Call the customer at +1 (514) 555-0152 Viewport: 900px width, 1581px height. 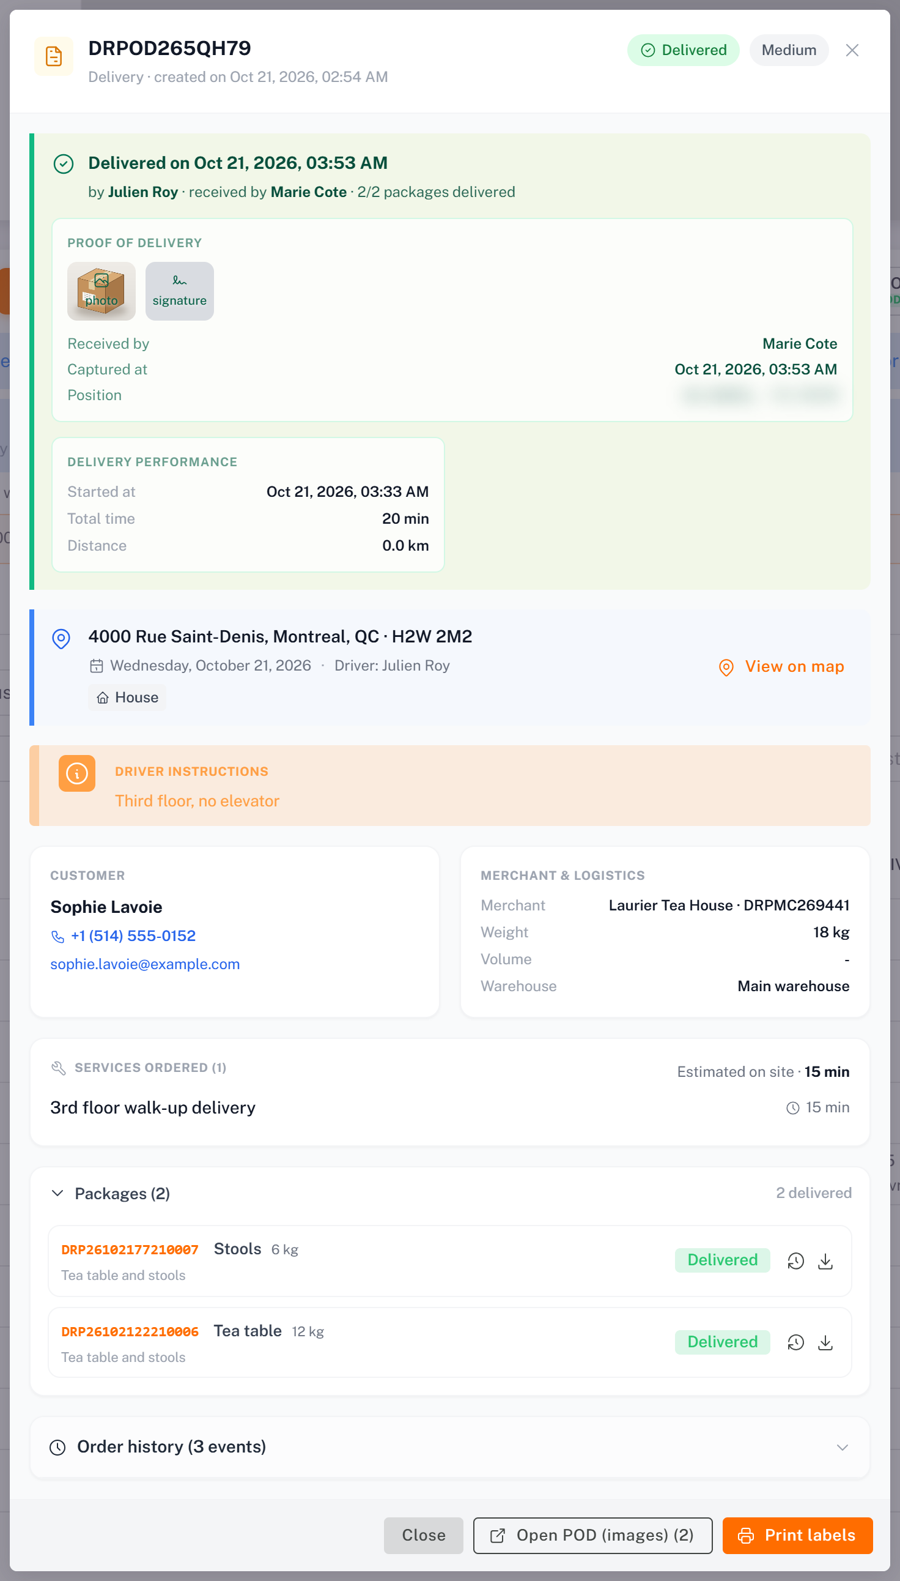point(133,936)
